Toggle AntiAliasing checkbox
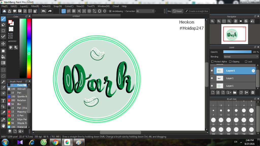 point(110,11)
